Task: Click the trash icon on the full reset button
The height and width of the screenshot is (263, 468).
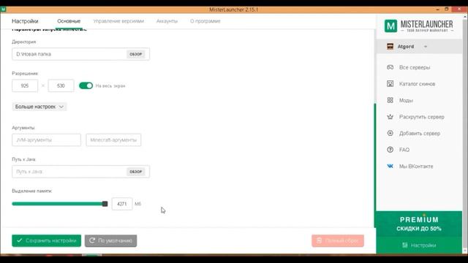Action: [x=319, y=240]
